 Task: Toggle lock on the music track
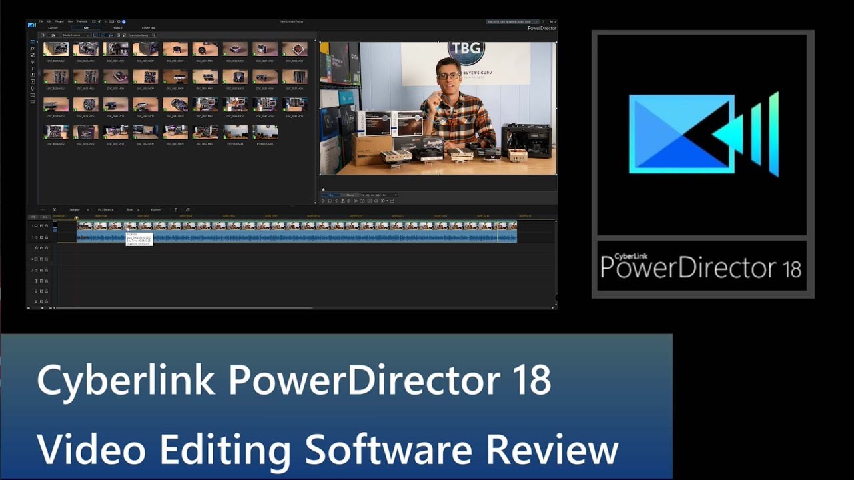(47, 301)
